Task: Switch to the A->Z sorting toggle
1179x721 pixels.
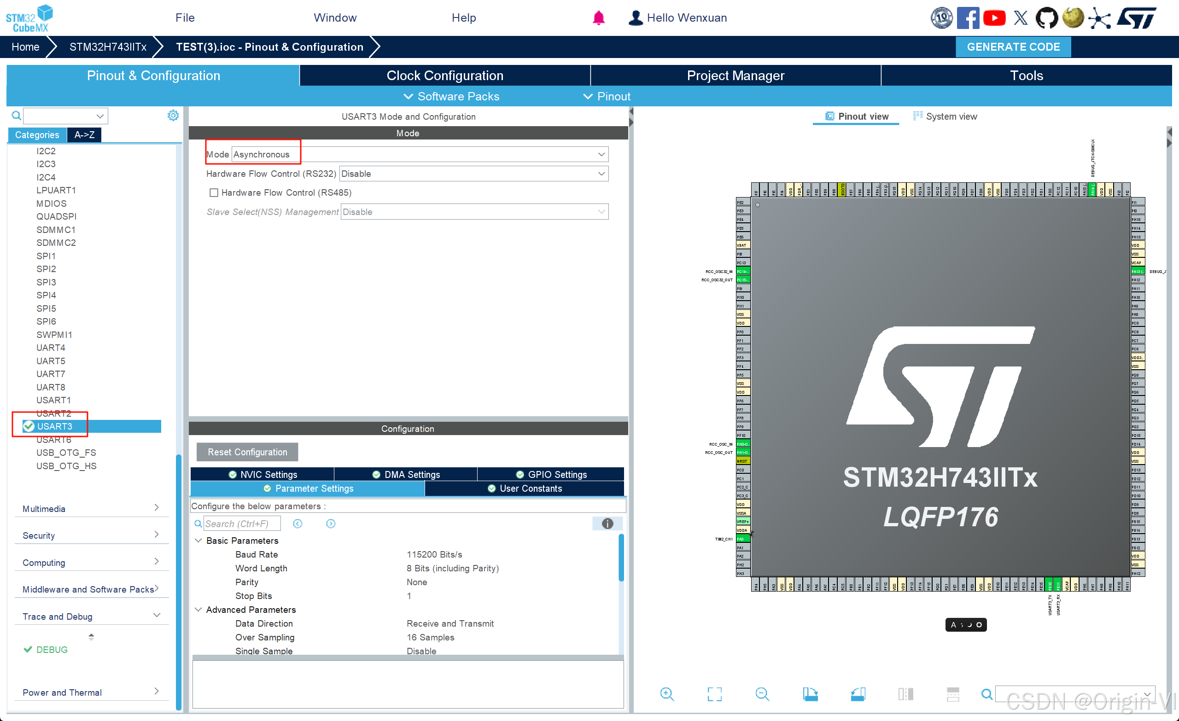Action: tap(84, 135)
